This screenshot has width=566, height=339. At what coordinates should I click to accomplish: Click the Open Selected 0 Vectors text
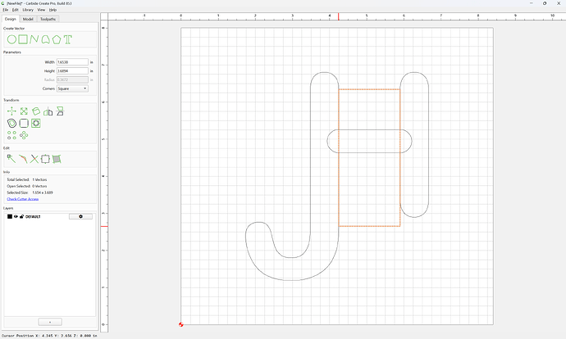coord(27,186)
